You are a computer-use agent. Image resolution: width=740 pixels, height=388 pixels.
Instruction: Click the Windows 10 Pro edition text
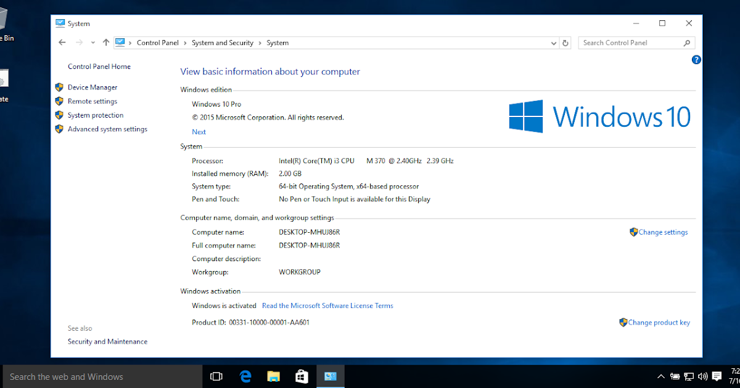(x=216, y=104)
